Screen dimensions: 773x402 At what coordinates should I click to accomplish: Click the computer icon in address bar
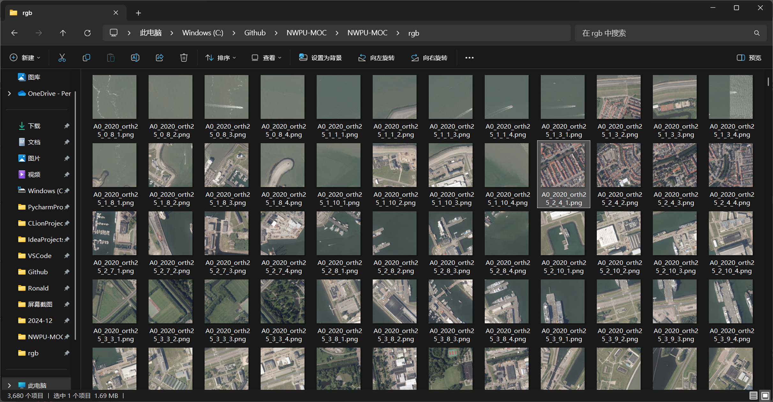click(x=114, y=33)
